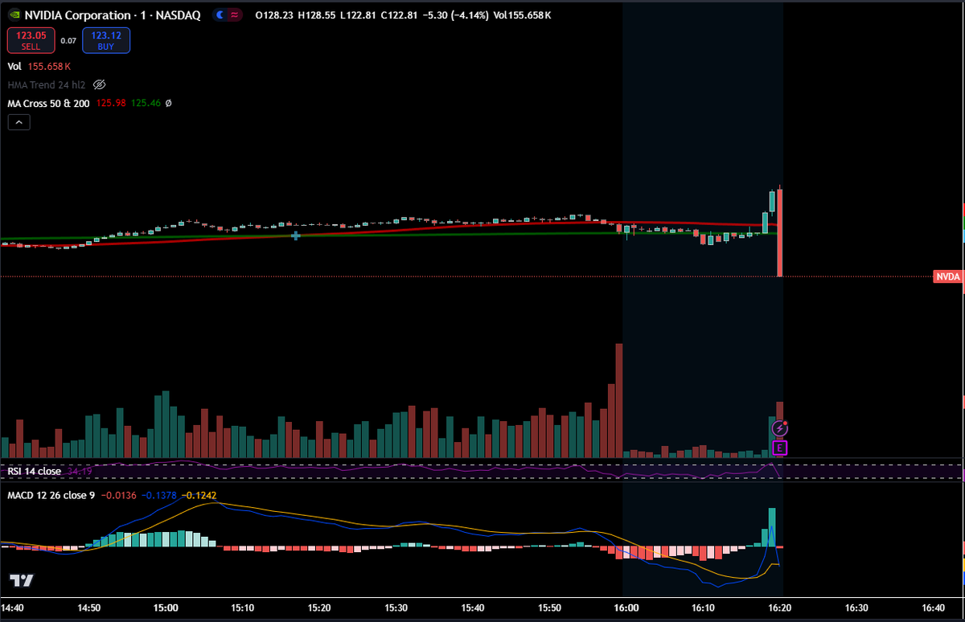Collapse the indicator legend with the chevron
Image resolution: width=965 pixels, height=622 pixels.
pyautogui.click(x=19, y=122)
